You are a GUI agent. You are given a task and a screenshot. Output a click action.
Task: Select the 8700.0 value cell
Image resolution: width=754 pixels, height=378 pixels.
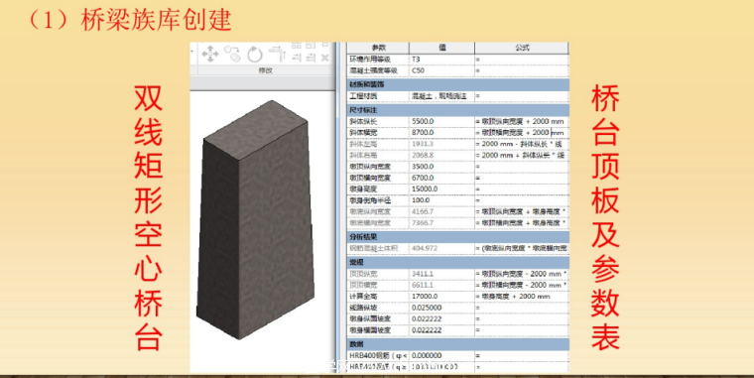coord(441,132)
